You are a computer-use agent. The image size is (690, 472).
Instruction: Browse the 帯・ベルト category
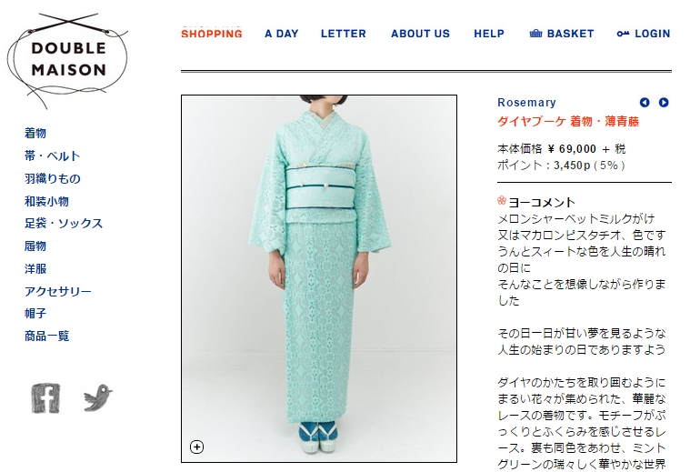tap(53, 156)
